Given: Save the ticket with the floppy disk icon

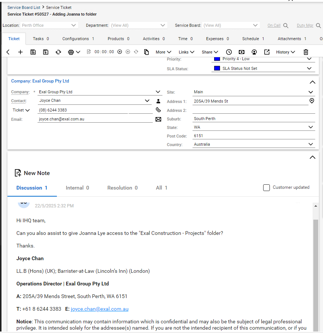Looking at the screenshot, I should [x=33, y=52].
